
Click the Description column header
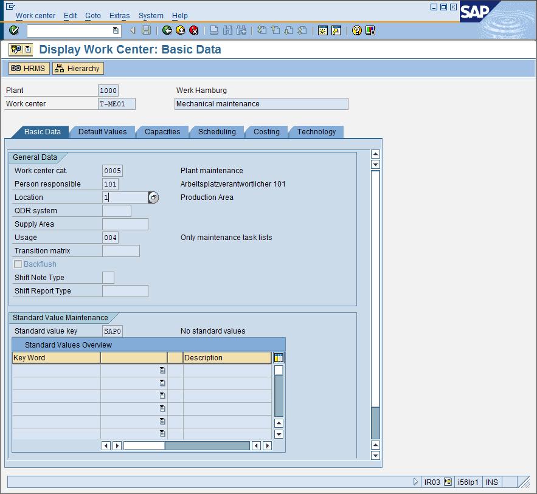227,358
